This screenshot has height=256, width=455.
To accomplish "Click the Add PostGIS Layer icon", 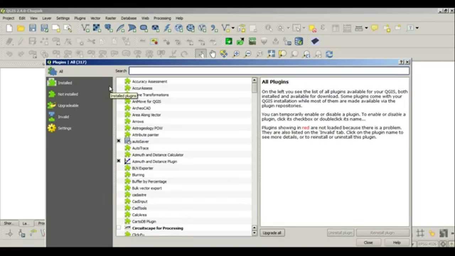I will coord(109,28).
